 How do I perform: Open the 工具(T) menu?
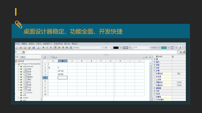[x=39, y=44]
